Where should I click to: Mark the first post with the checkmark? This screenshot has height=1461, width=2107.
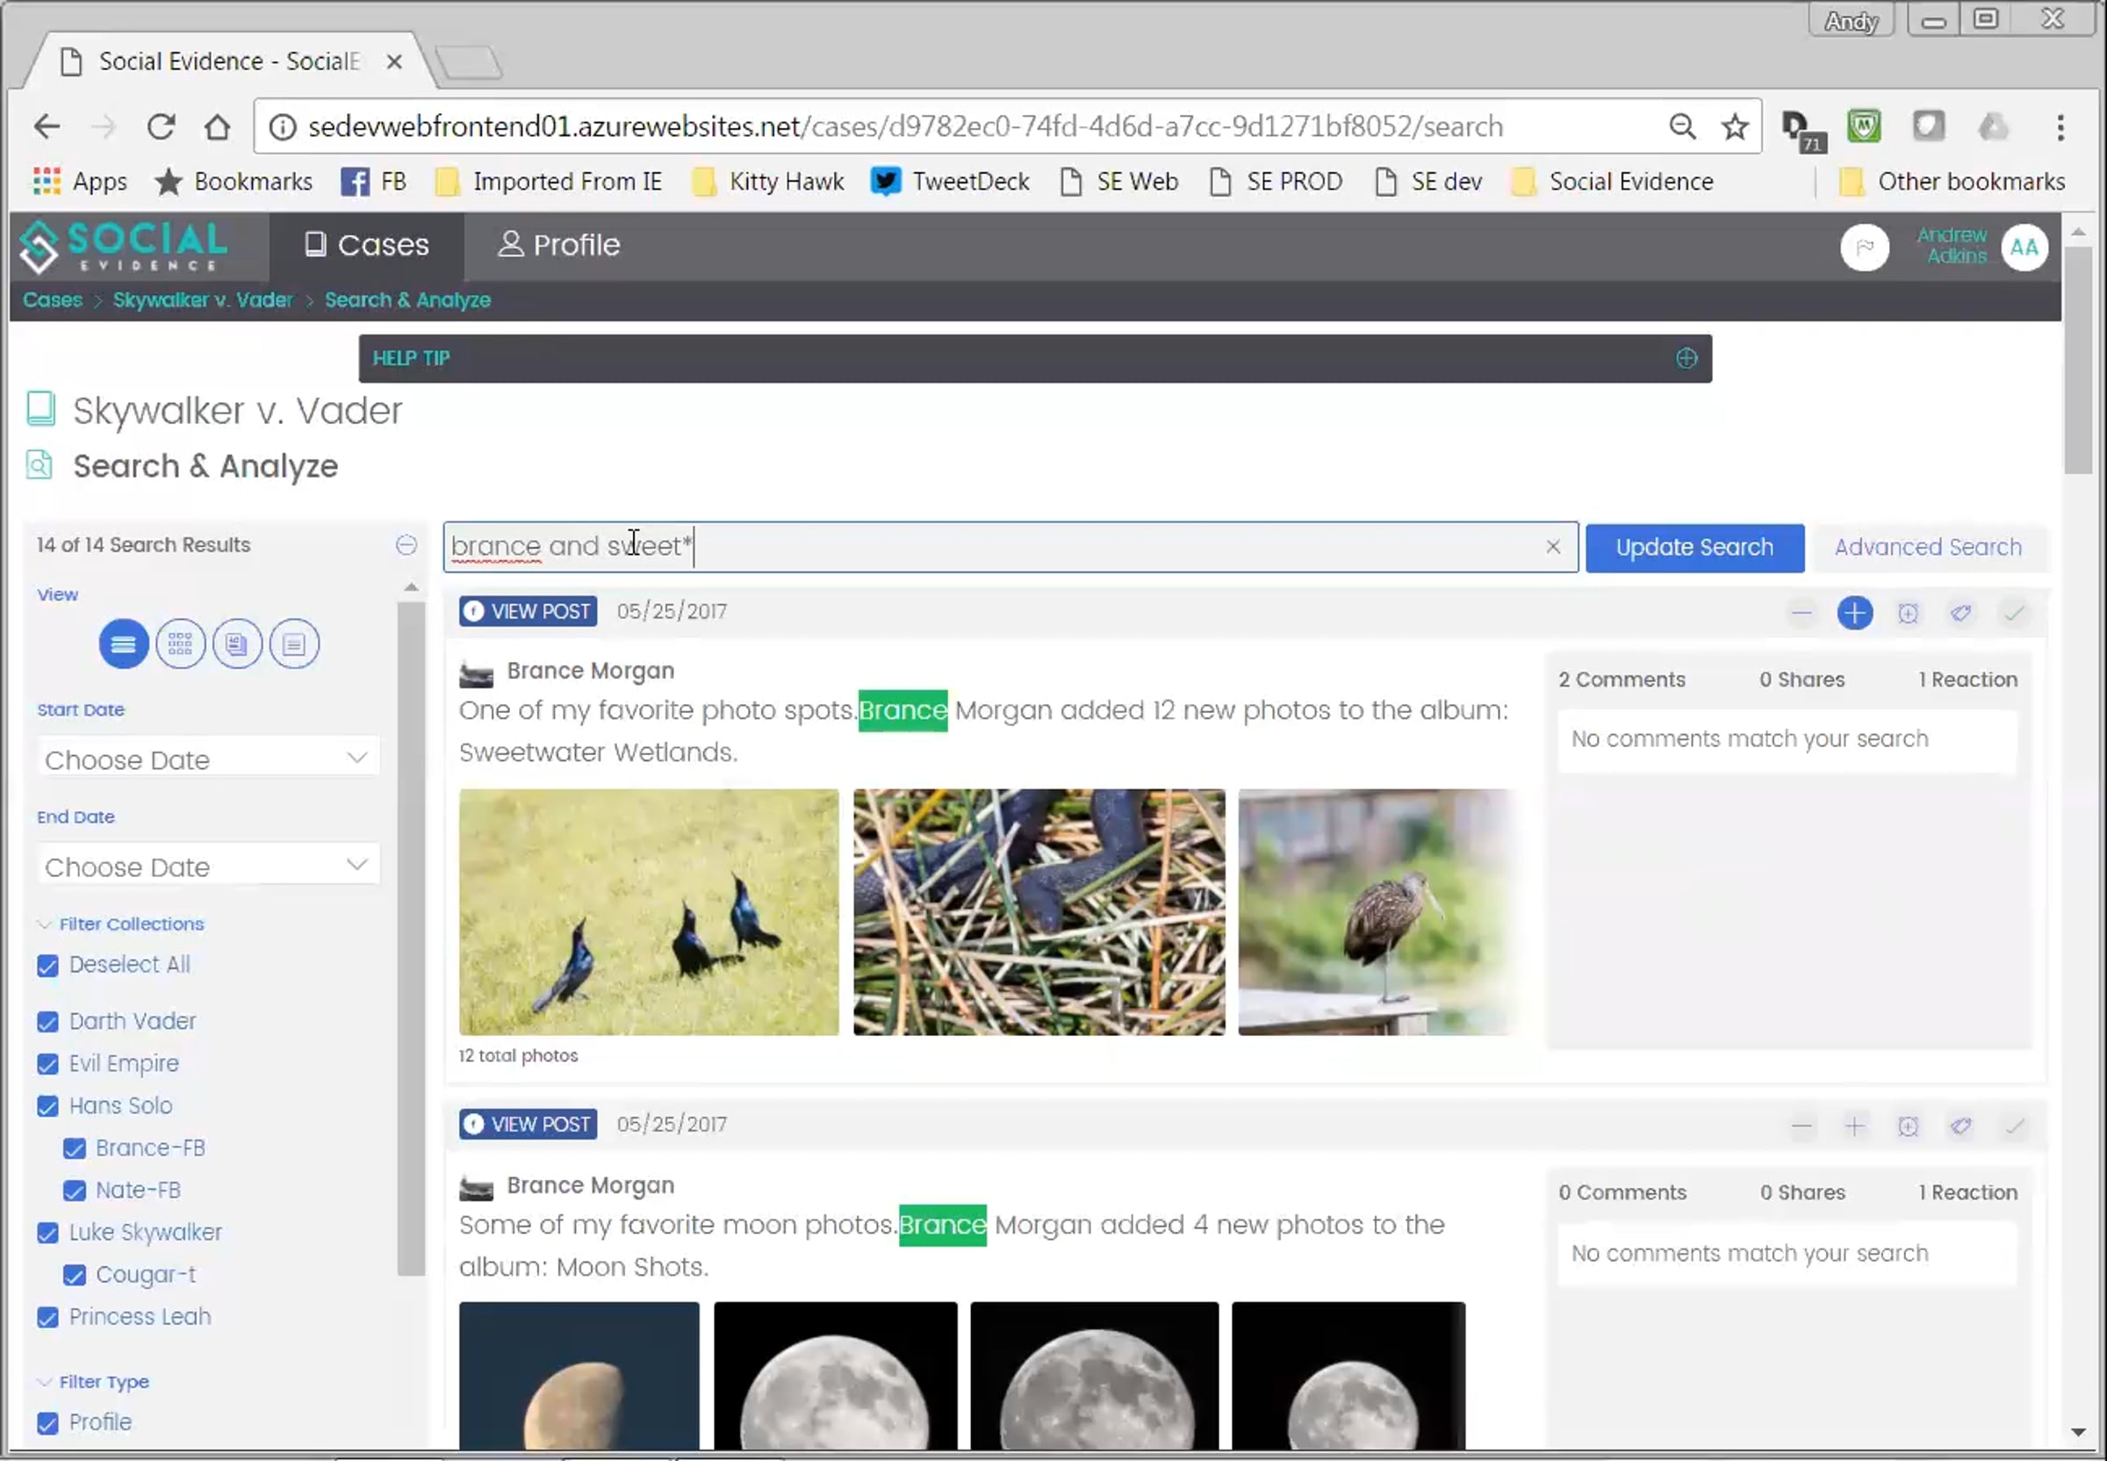2014,614
